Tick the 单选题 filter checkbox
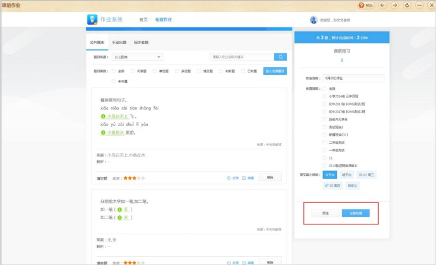The width and height of the screenshot is (436, 265). click(154, 71)
